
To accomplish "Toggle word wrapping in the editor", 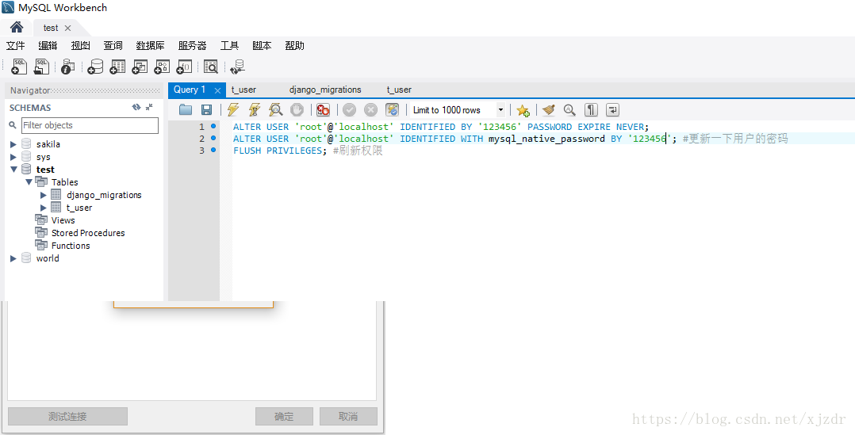I will coord(612,110).
